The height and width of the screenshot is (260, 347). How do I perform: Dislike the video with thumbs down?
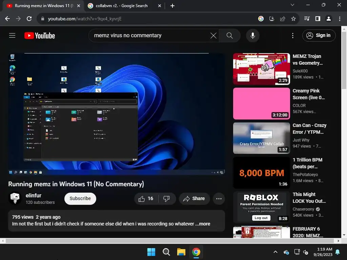pyautogui.click(x=167, y=198)
